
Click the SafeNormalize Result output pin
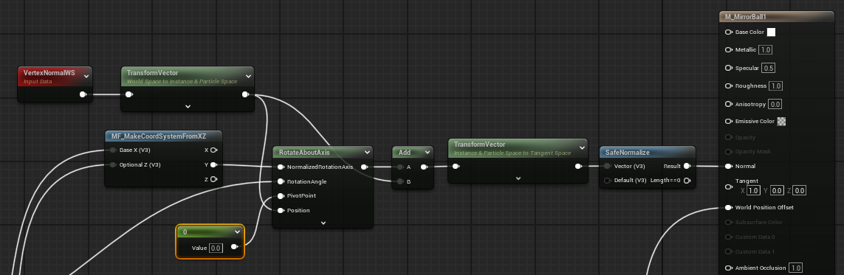point(687,166)
